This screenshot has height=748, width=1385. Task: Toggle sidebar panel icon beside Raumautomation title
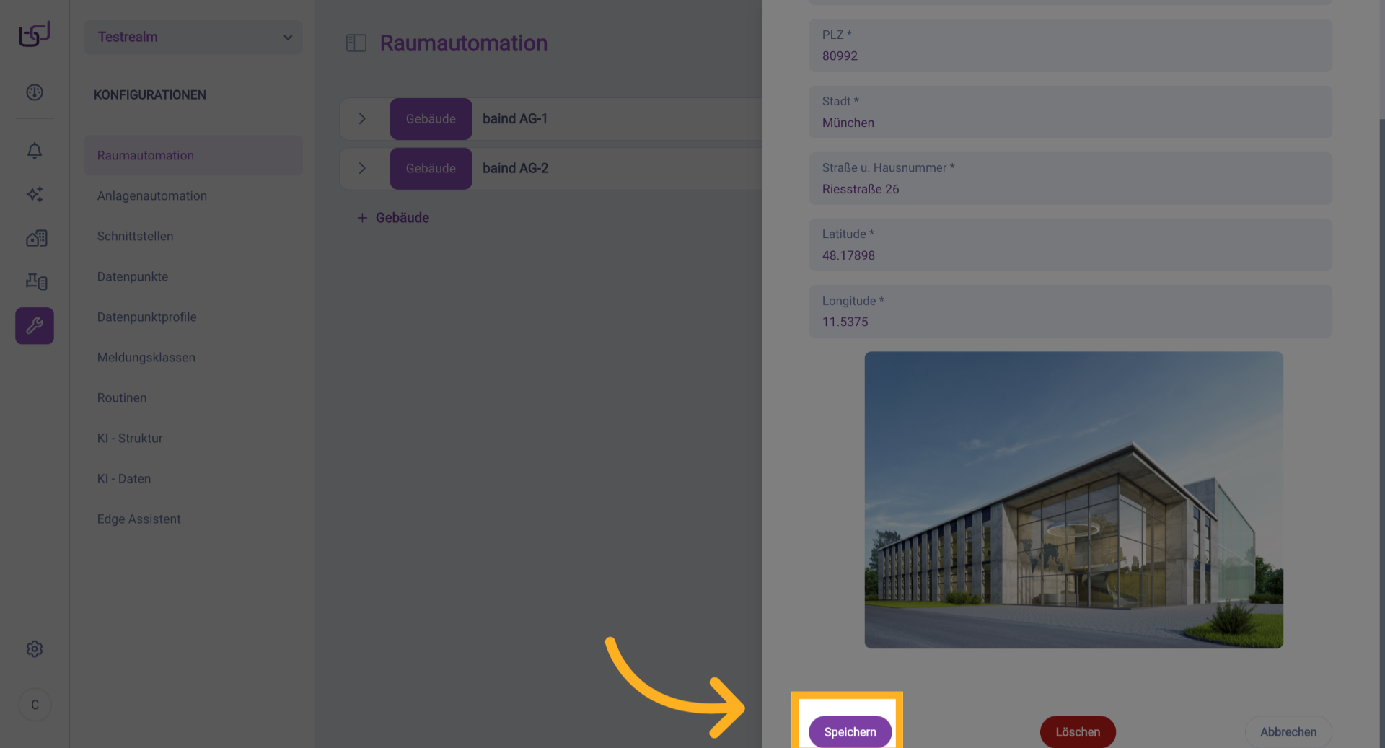356,43
